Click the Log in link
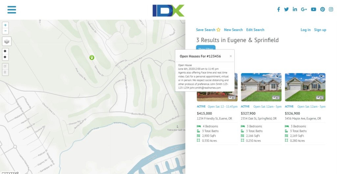 [x=305, y=30]
